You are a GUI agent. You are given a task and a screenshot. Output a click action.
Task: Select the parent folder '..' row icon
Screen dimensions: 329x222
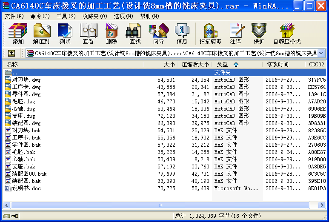coord(8,73)
